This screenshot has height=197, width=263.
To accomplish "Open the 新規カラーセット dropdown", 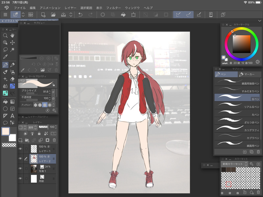I will 234,164.
